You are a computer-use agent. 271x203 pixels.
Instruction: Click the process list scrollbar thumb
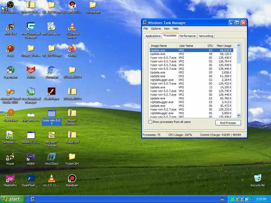pos(239,56)
